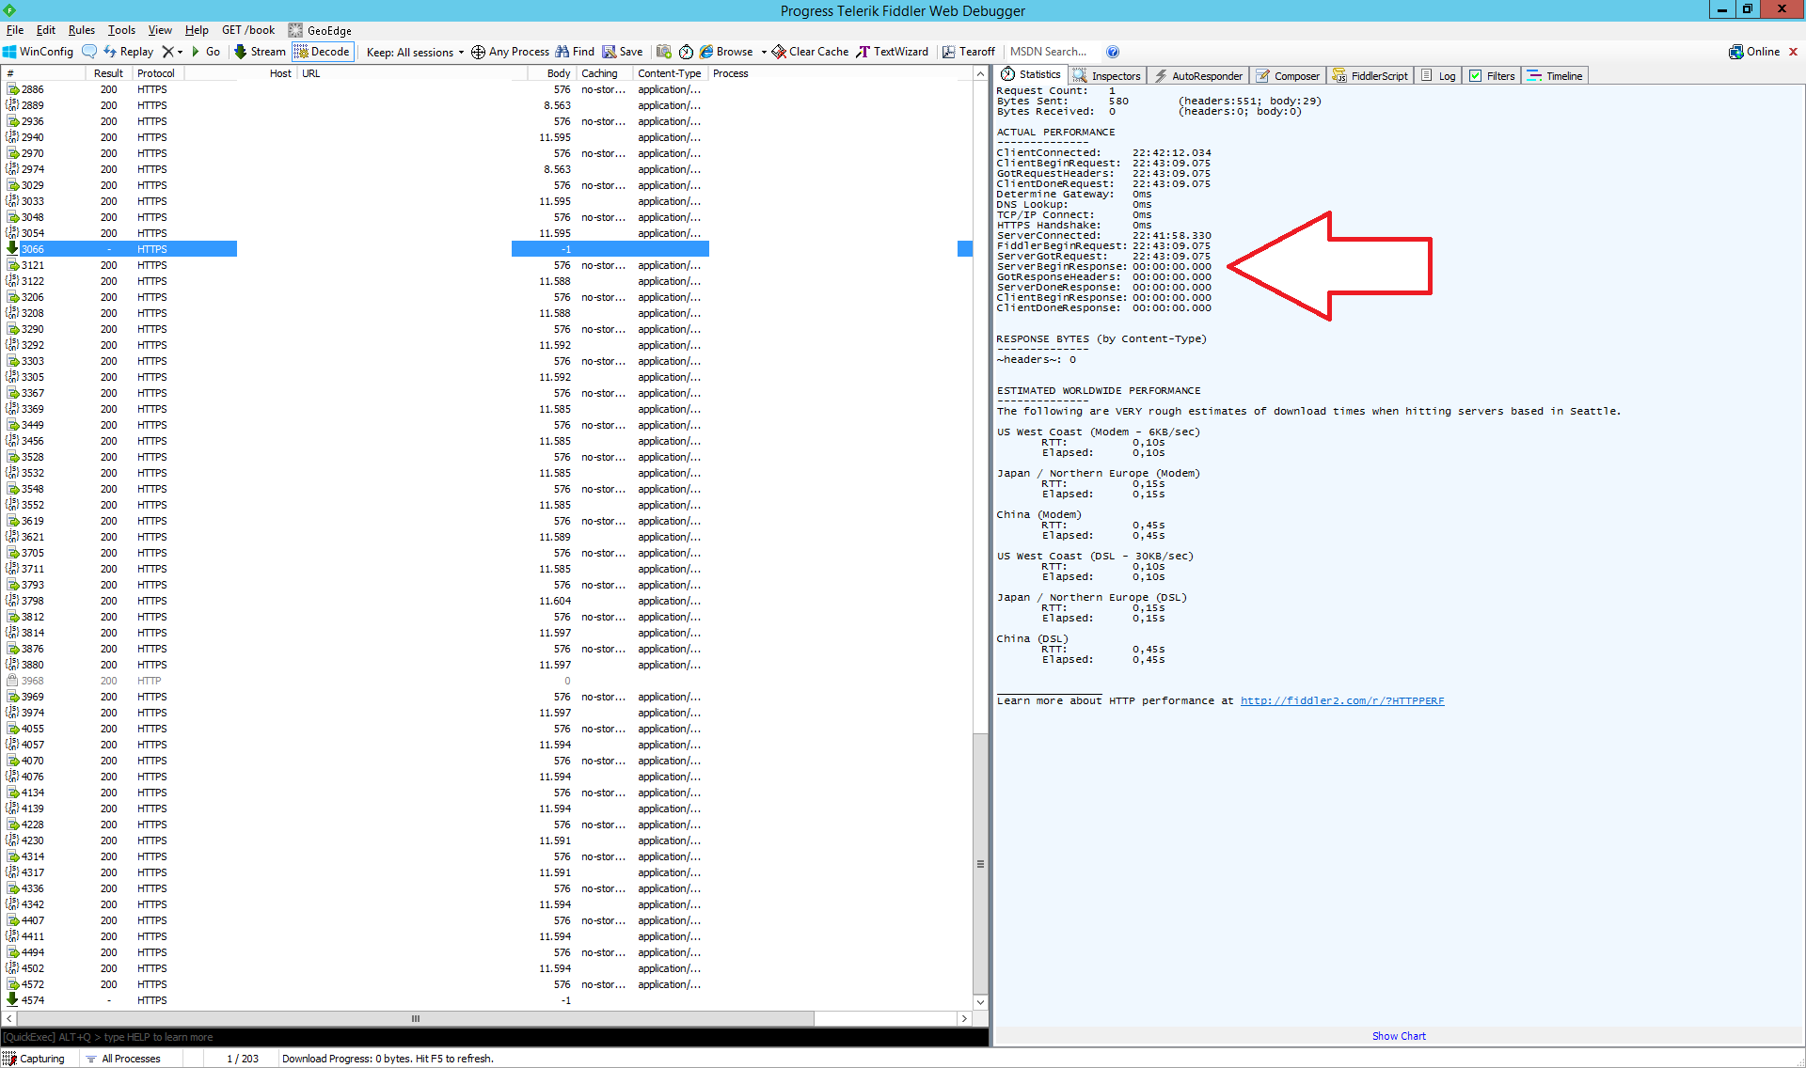This screenshot has height=1068, width=1806.
Task: Open TextWizard from the toolbar
Action: (x=892, y=51)
